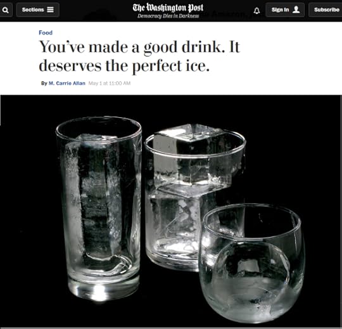Click the hamburger icon beside Sections
Image resolution: width=342 pixels, height=329 pixels.
(x=51, y=10)
